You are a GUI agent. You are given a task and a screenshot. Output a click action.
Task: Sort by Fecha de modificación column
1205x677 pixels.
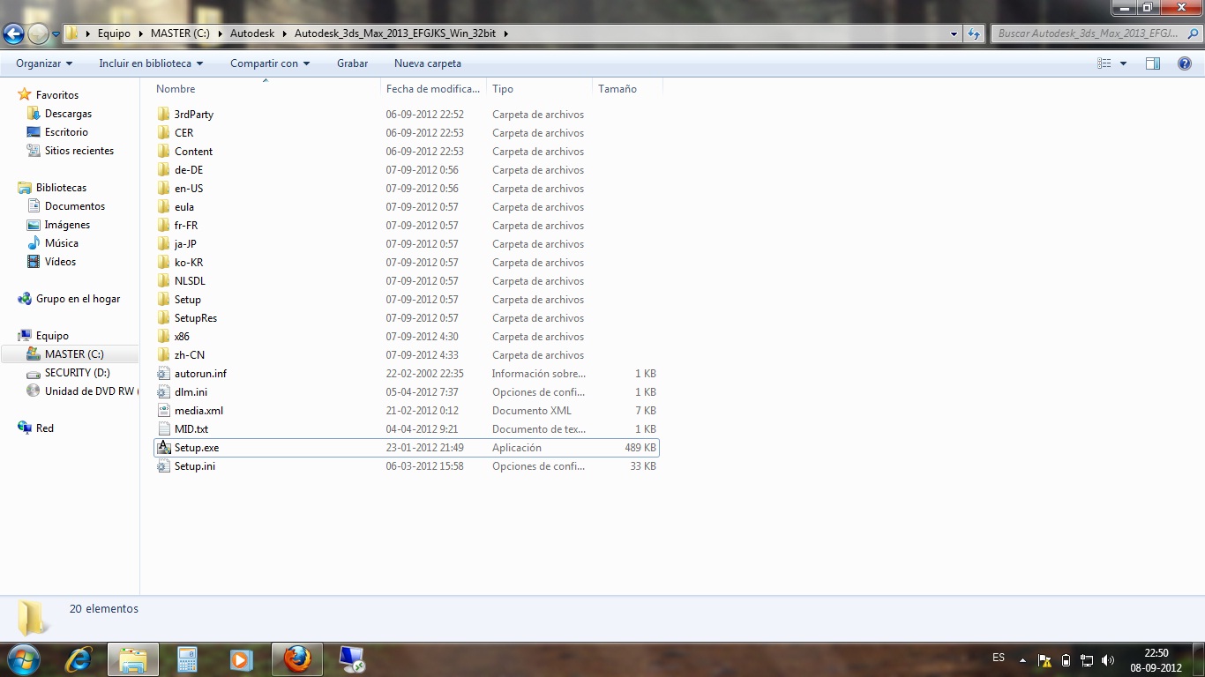pyautogui.click(x=433, y=89)
